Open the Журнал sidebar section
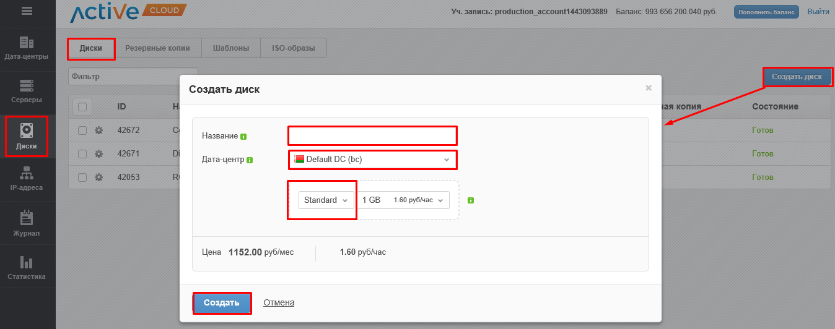 click(27, 224)
